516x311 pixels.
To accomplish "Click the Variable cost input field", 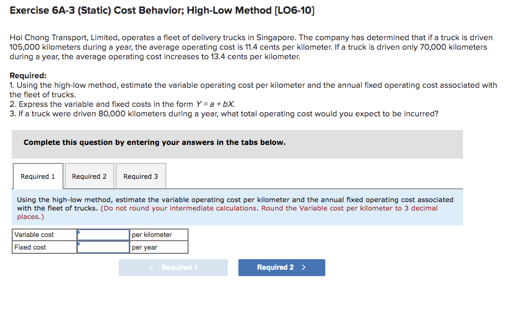I will pyautogui.click(x=104, y=234).
